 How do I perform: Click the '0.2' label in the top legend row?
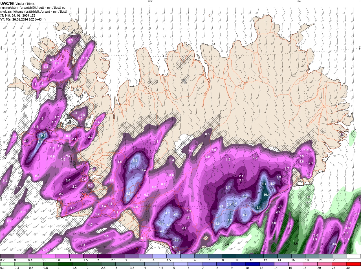pyautogui.click(x=2, y=260)
